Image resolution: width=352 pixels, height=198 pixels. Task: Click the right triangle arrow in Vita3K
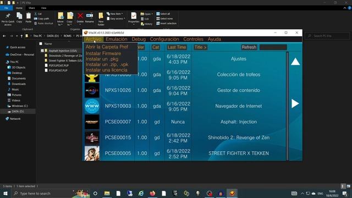pyautogui.click(x=295, y=103)
